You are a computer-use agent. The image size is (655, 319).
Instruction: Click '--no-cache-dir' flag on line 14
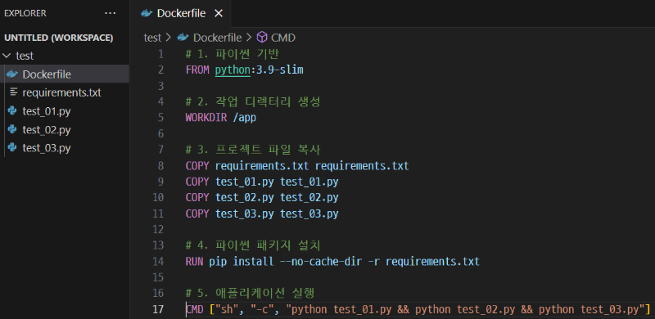[x=321, y=262]
